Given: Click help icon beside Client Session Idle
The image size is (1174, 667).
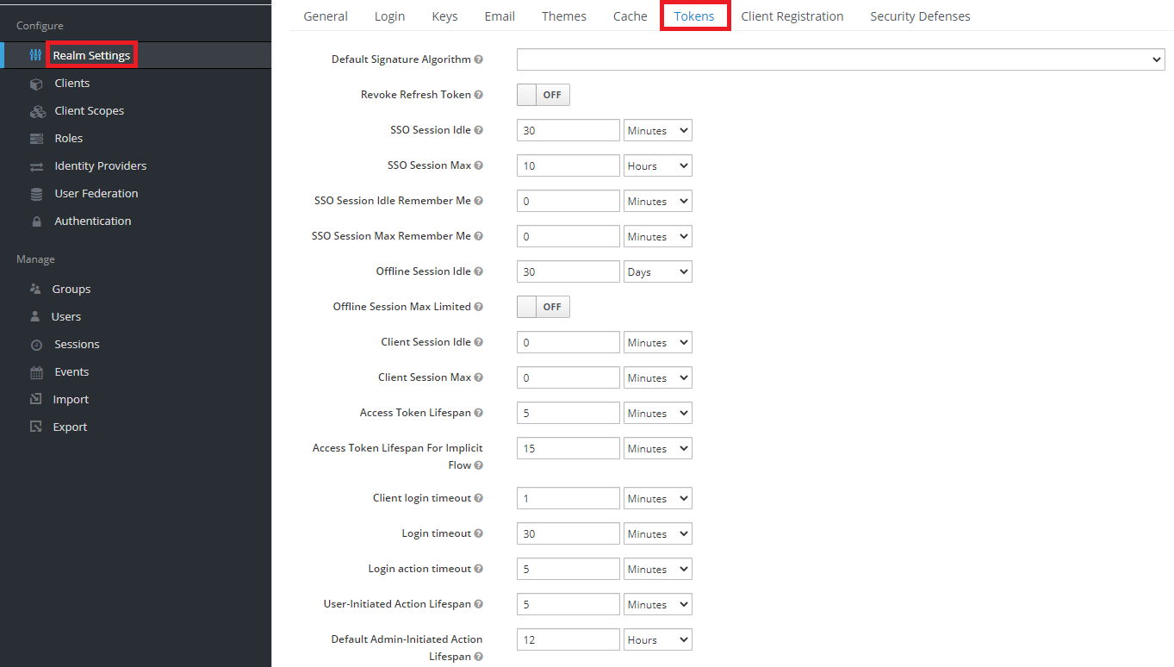Looking at the screenshot, I should (x=478, y=342).
